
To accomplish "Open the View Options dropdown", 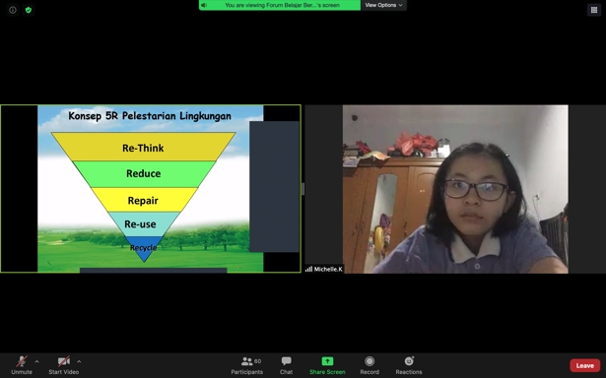I will coord(383,5).
